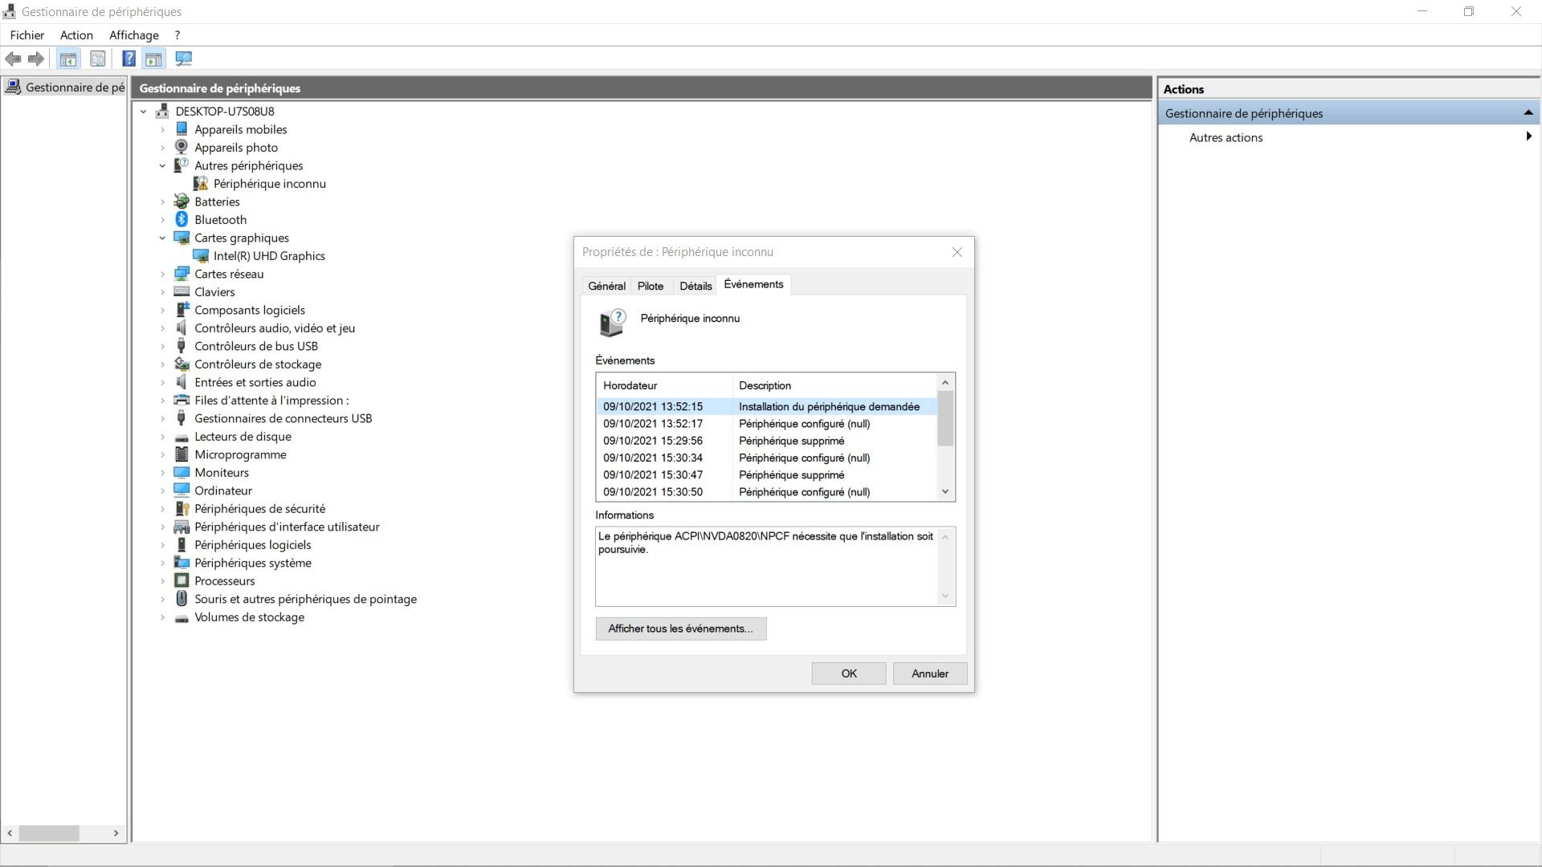Click the blue Help toolbar icon
Image resolution: width=1542 pixels, height=867 pixels.
click(x=128, y=59)
